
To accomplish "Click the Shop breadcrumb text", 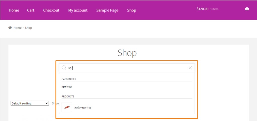I will (x=28, y=28).
